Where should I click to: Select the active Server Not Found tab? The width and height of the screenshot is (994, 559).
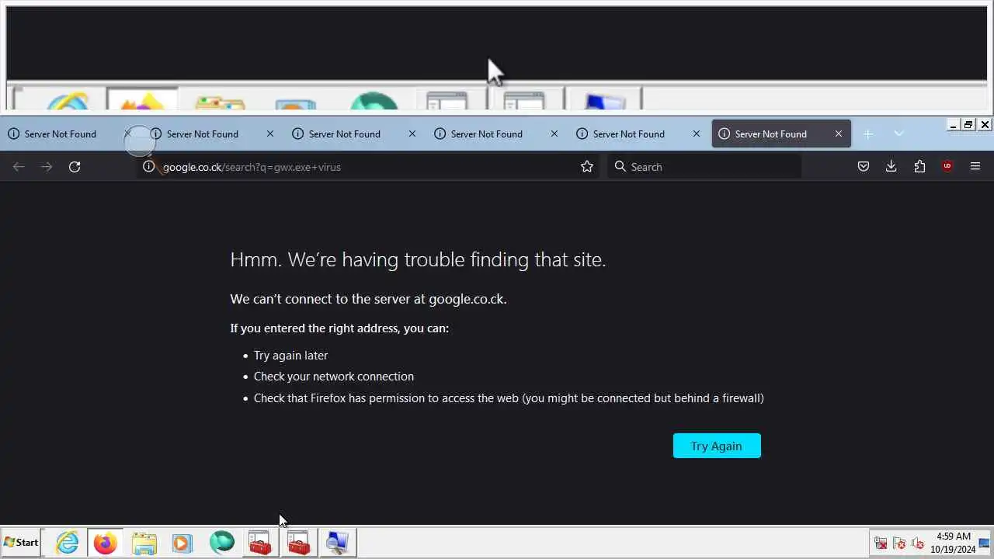[780, 134]
